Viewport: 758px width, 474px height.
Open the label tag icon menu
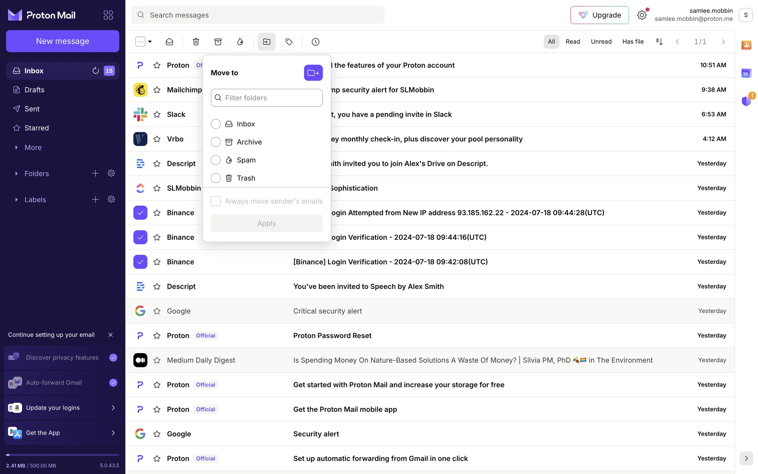point(289,41)
